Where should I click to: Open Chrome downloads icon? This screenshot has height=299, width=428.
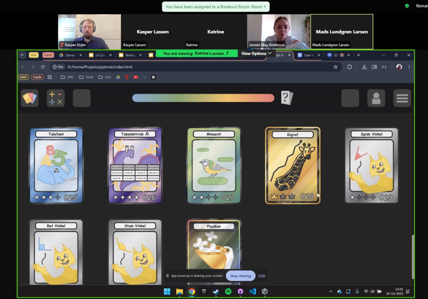click(x=364, y=67)
